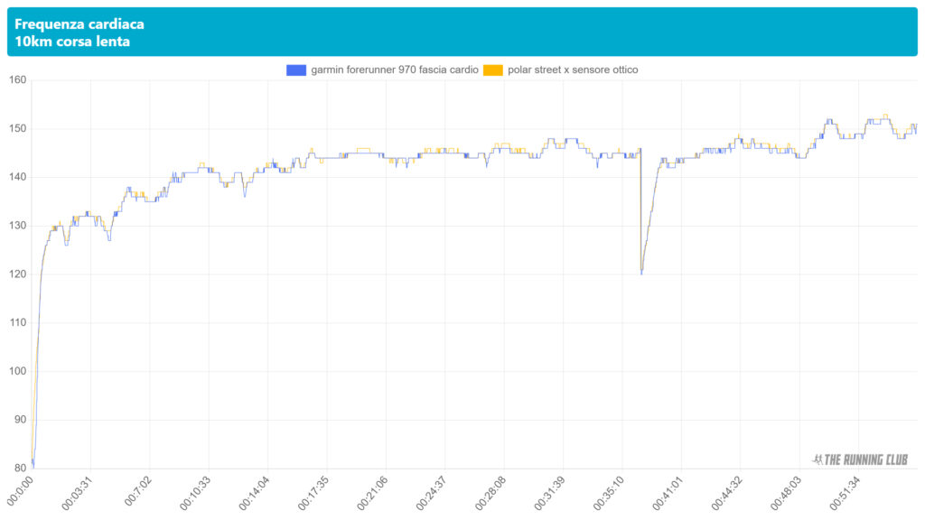Click the heart rate drop to 120 bpm
This screenshot has height=520, width=925.
641,273
